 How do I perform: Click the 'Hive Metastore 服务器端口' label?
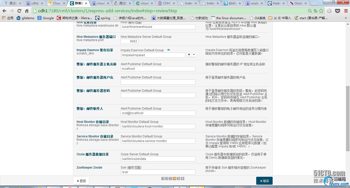click(96, 37)
